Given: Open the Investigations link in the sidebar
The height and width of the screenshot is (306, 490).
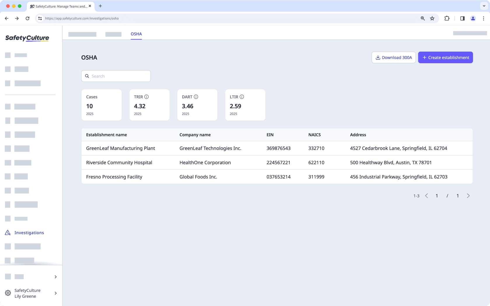Looking at the screenshot, I should pyautogui.click(x=29, y=232).
